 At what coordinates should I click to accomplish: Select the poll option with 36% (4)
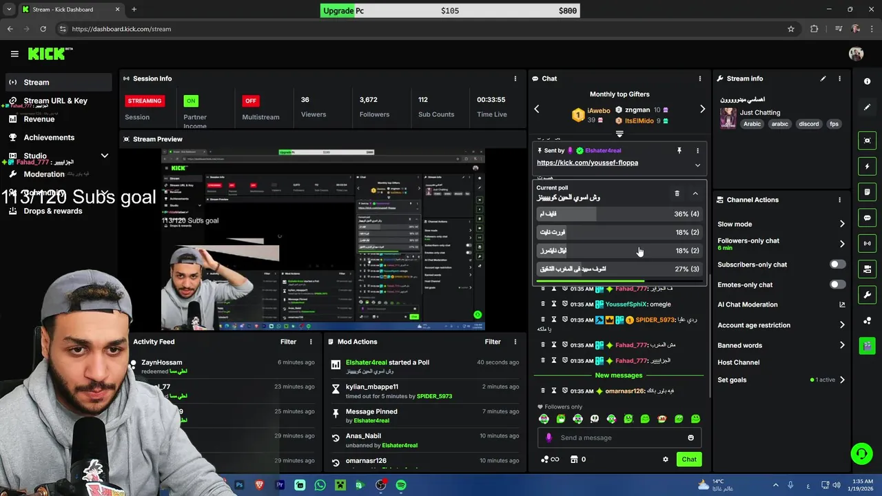[x=619, y=214]
